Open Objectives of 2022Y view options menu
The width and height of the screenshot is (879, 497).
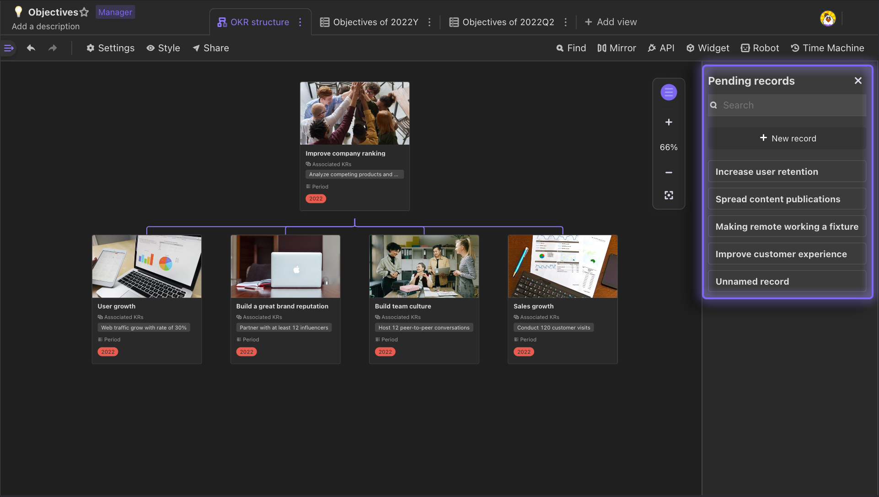[x=429, y=22]
